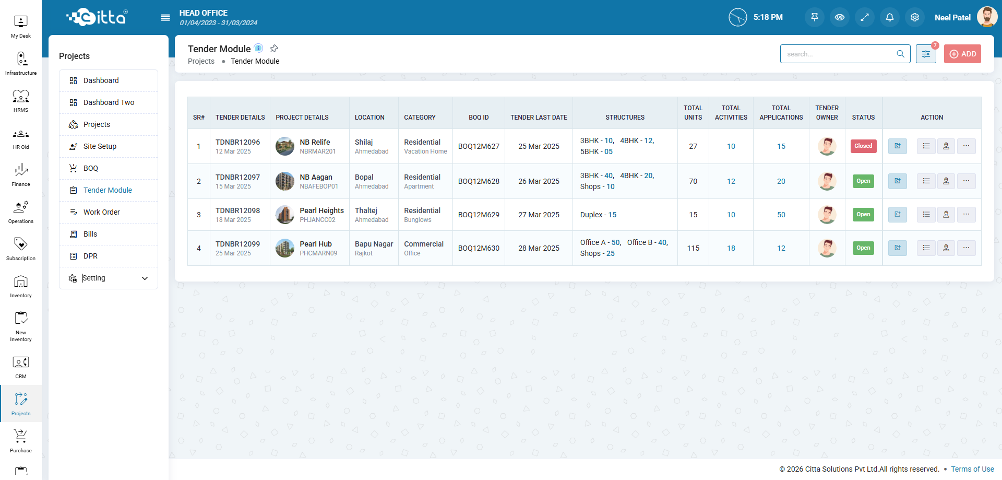Image resolution: width=1002 pixels, height=480 pixels.
Task: Open more options for tender TDNBR12099
Action: point(966,248)
